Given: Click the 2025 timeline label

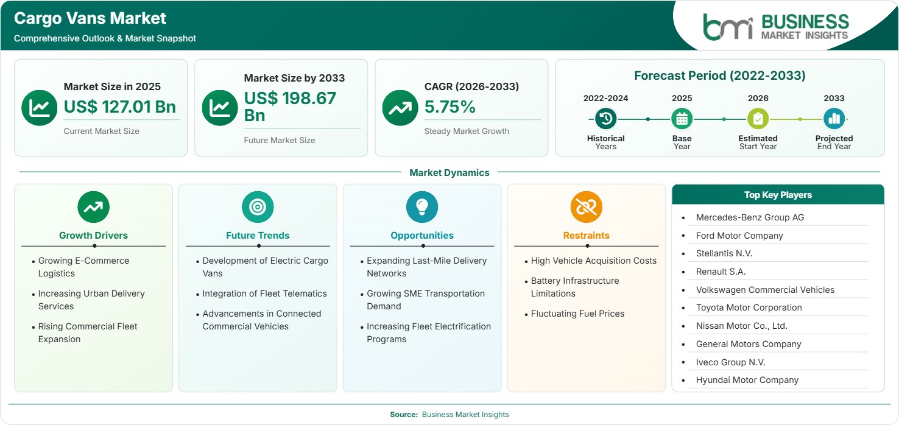Looking at the screenshot, I should coord(682,98).
